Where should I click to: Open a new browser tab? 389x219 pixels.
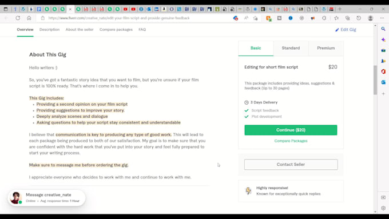340,9
